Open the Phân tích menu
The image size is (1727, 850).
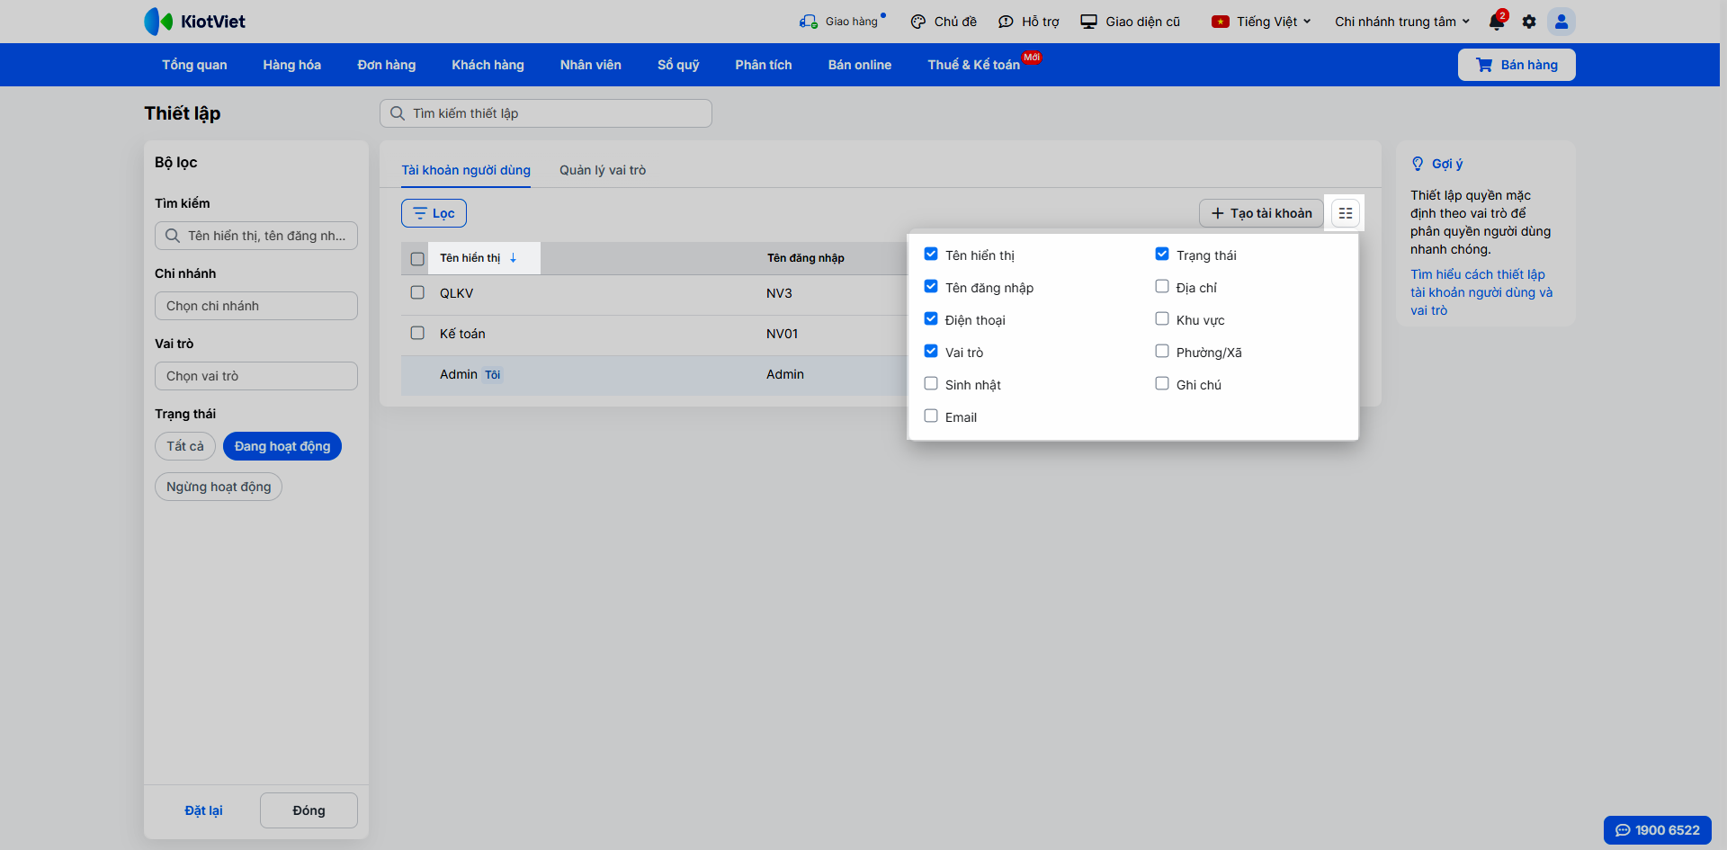[x=764, y=65]
